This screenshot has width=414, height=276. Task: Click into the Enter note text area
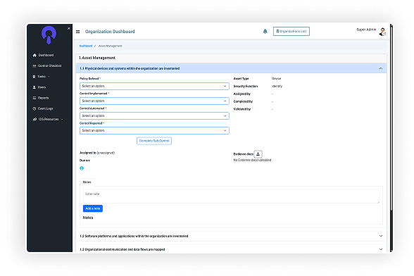tap(231, 196)
